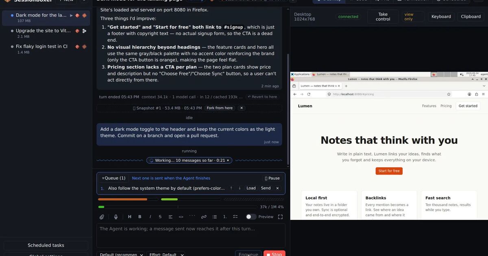This screenshot has width=488, height=256.
Task: Open the Firefox extensions puzzle icon
Action: (x=477, y=94)
